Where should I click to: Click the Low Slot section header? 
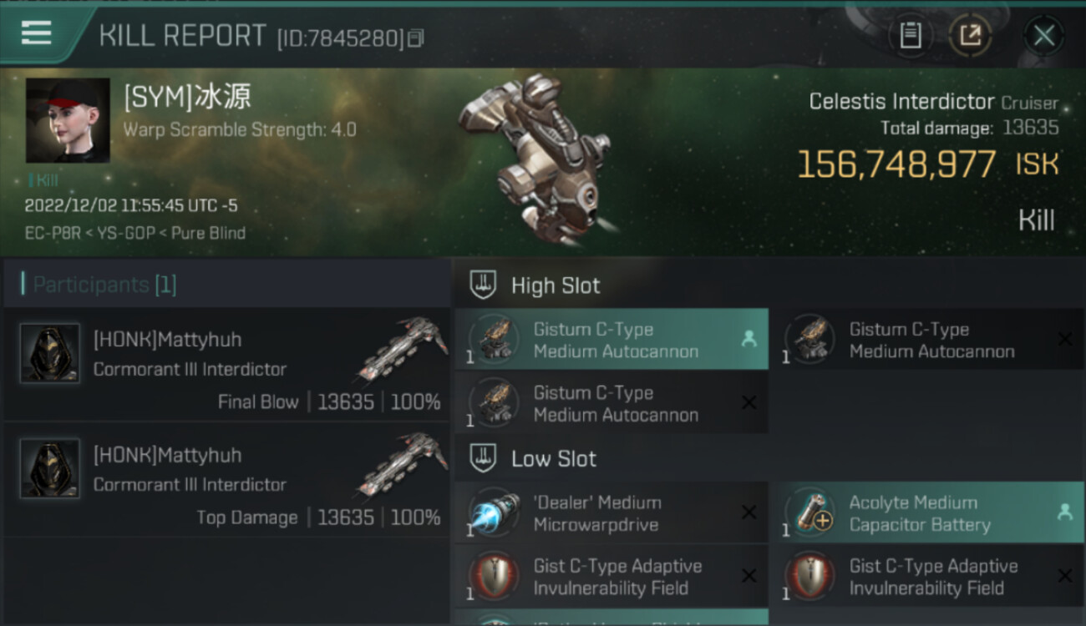[554, 458]
